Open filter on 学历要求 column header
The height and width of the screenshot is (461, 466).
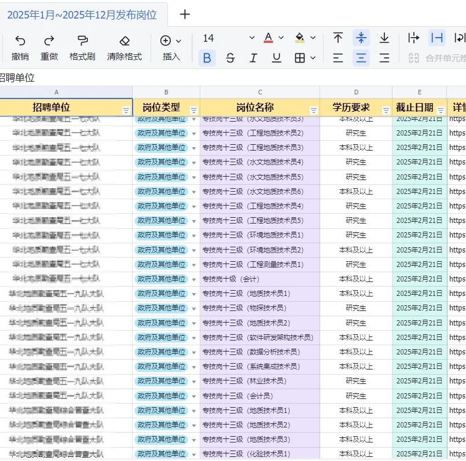(x=386, y=111)
